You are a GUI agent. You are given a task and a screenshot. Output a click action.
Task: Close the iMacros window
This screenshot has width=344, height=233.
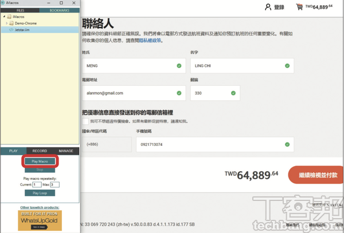pos(74,3)
